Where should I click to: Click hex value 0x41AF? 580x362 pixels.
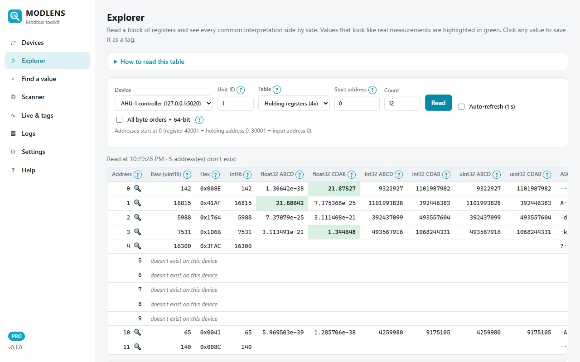211,203
